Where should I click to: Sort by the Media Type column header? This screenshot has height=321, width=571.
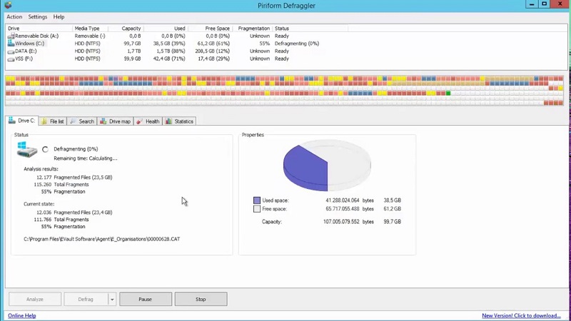[x=90, y=29]
